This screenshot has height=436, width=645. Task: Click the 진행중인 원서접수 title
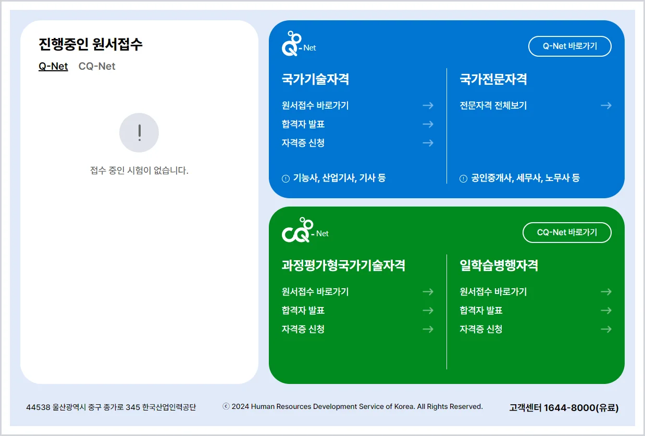coord(91,44)
